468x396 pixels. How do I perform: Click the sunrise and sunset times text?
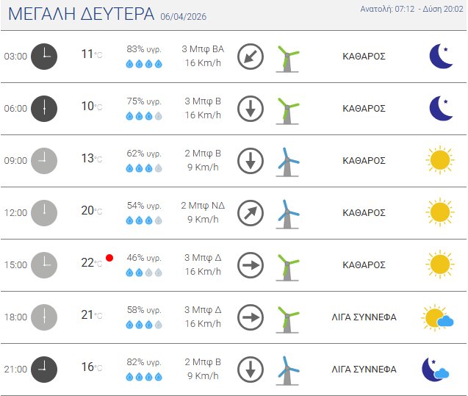click(411, 10)
